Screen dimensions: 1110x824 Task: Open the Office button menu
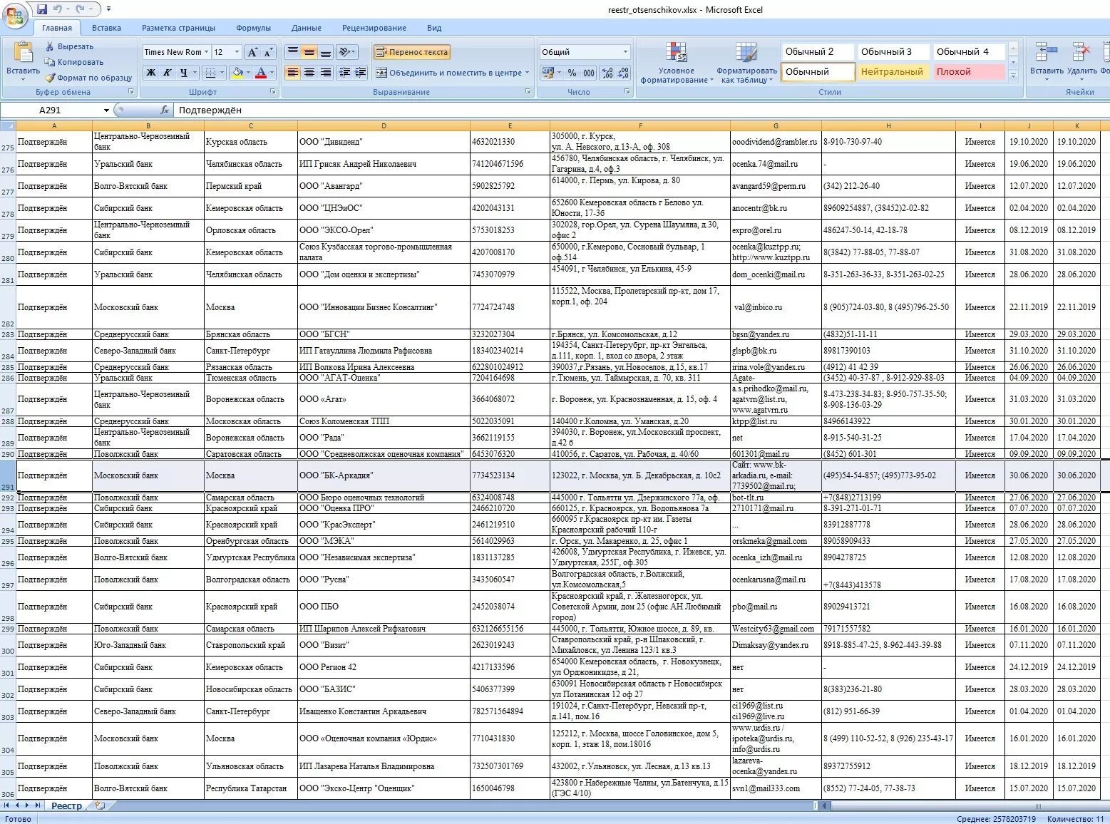(x=14, y=16)
